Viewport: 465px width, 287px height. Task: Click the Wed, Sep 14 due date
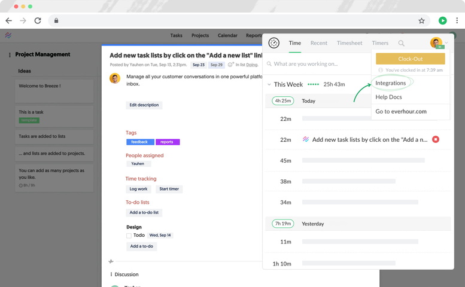160,235
